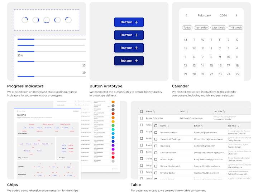Image resolution: width=258 pixels, height=193 pixels.
Task: Select the Emilio Prosacco row checkbox
Action: click(x=156, y=153)
